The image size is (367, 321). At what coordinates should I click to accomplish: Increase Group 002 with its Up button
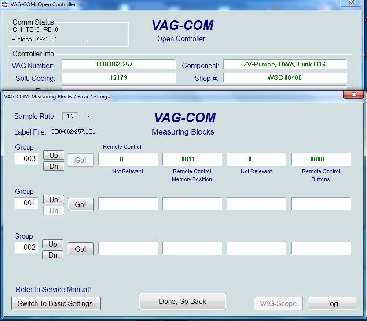(53, 244)
